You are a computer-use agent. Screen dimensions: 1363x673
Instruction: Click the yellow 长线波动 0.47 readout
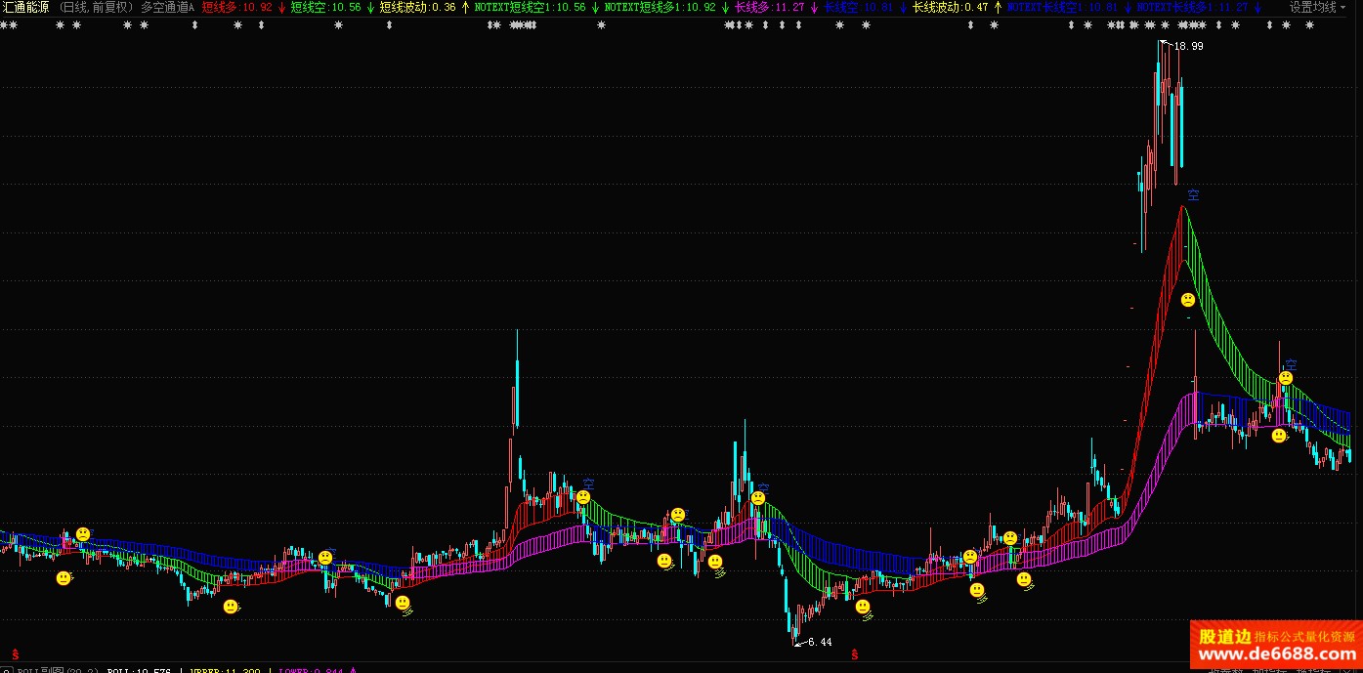click(x=951, y=7)
